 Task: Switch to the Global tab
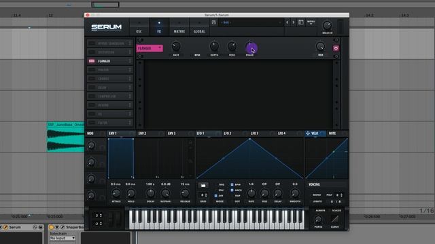[199, 27]
